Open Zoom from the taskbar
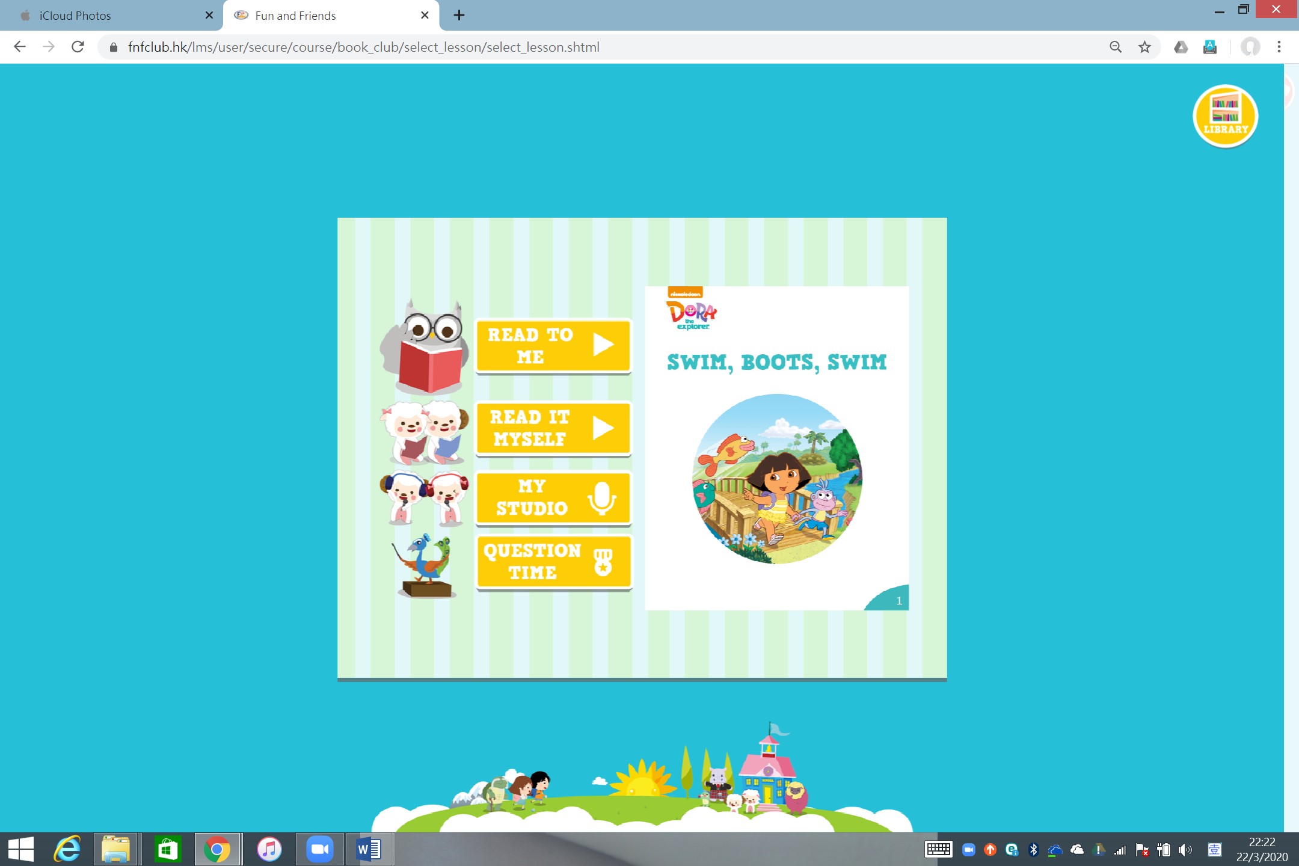 [319, 849]
